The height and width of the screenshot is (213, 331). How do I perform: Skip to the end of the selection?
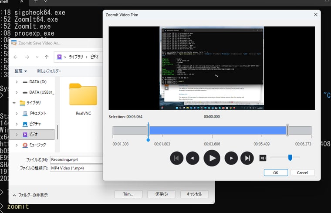247,158
